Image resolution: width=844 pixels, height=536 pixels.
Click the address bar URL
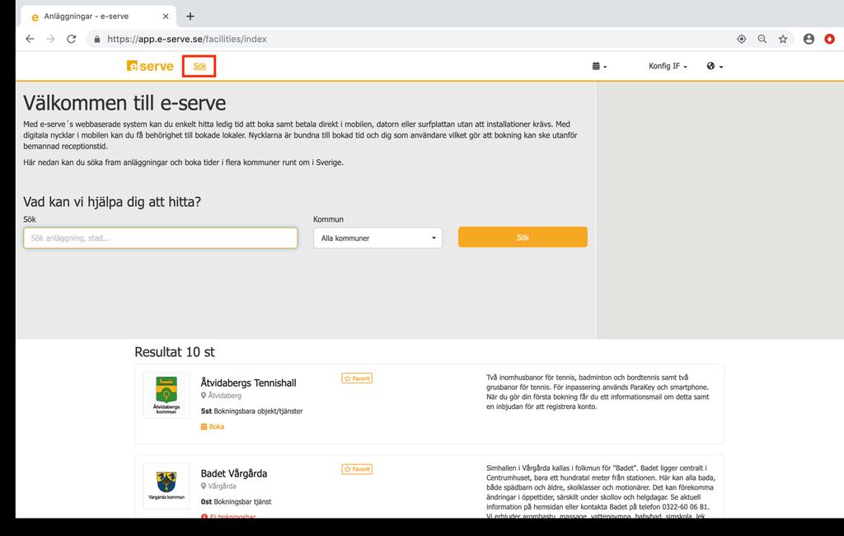tap(187, 39)
